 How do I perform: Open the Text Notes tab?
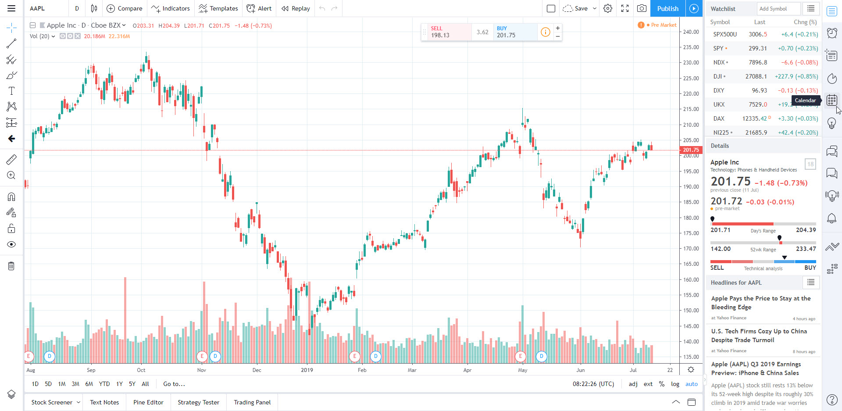(x=104, y=402)
